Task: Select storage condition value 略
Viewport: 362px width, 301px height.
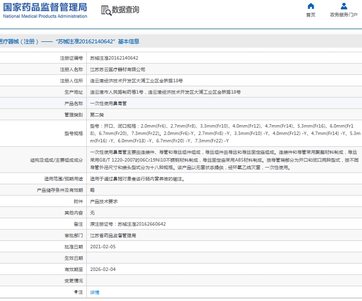Action: pyautogui.click(x=92, y=190)
